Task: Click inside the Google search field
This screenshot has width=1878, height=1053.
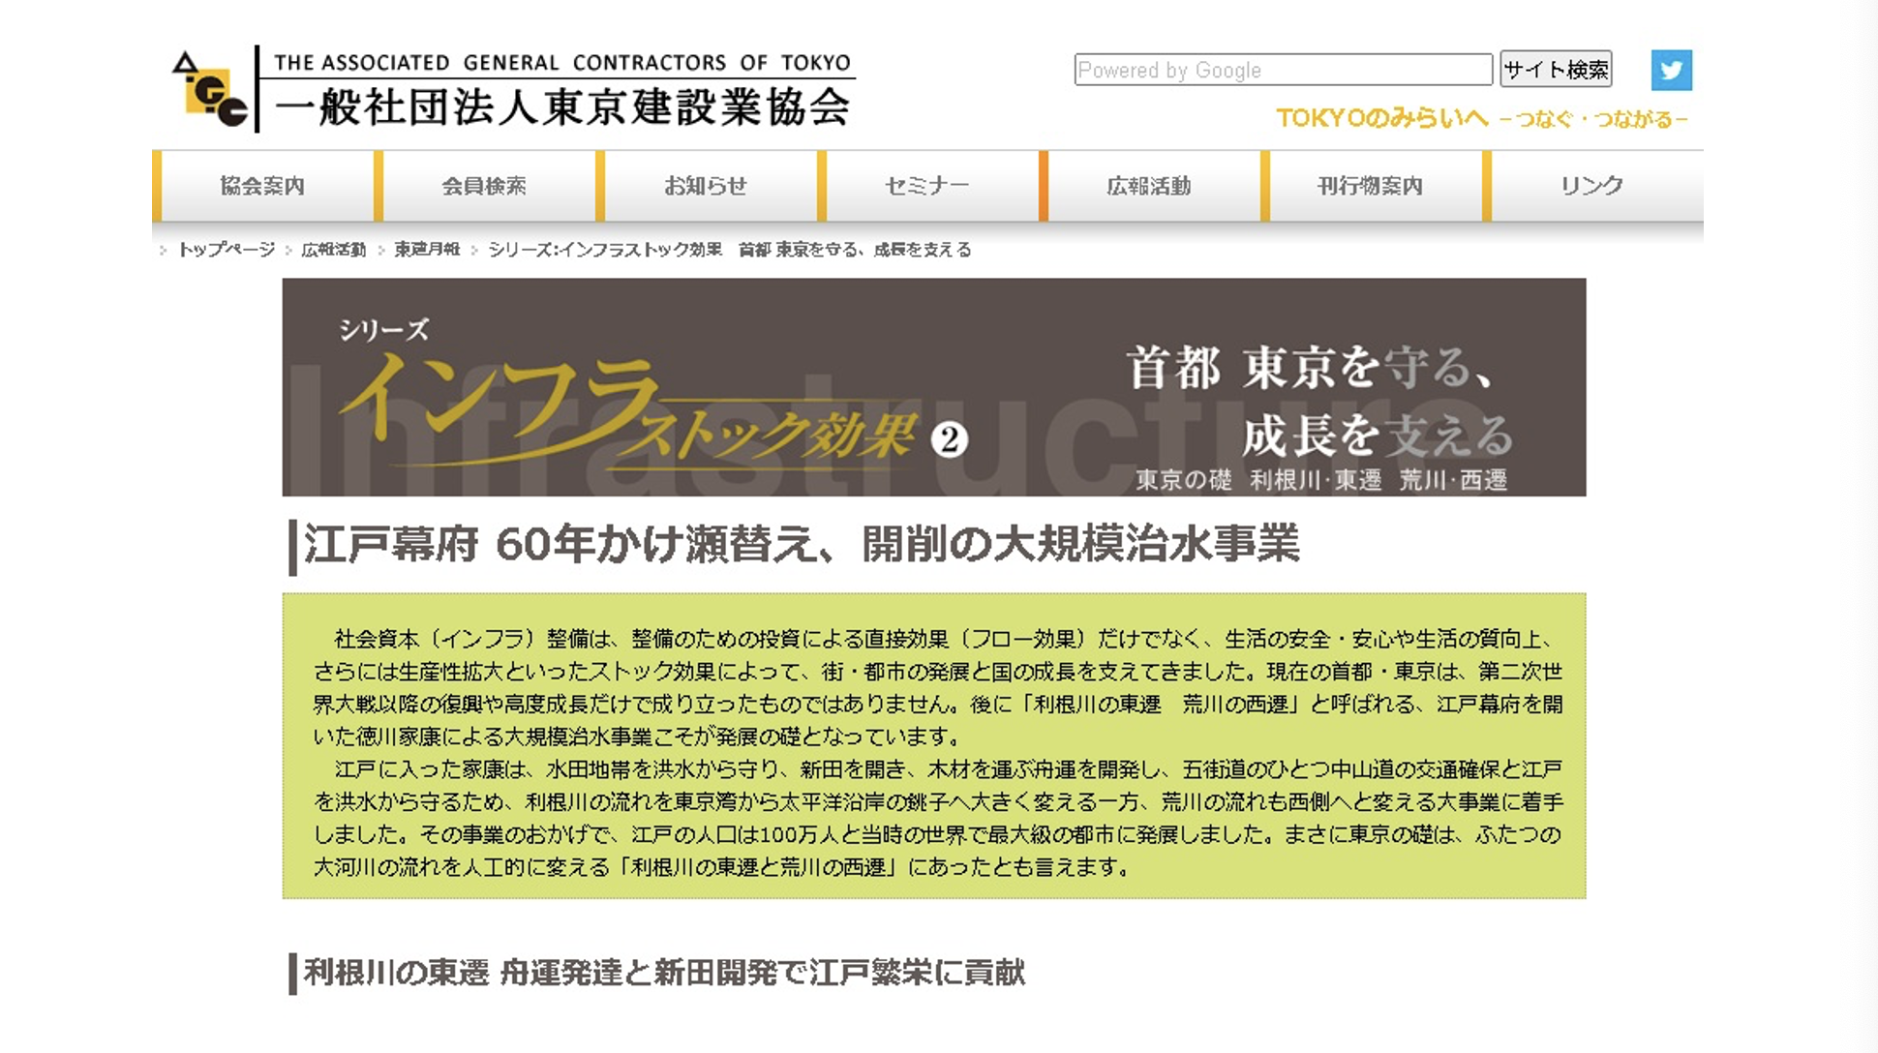Action: (x=1282, y=70)
